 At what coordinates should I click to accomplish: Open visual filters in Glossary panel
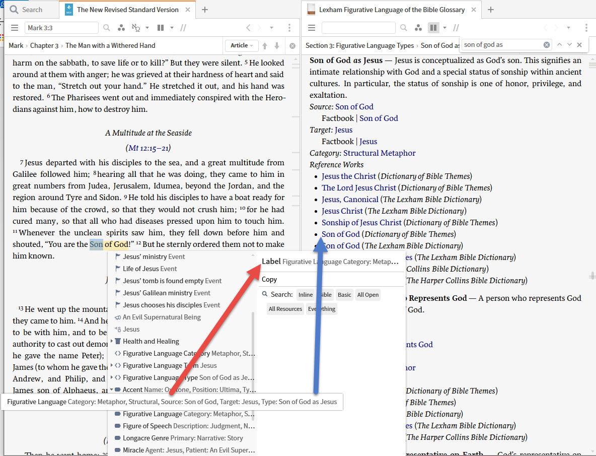pyautogui.click(x=418, y=28)
